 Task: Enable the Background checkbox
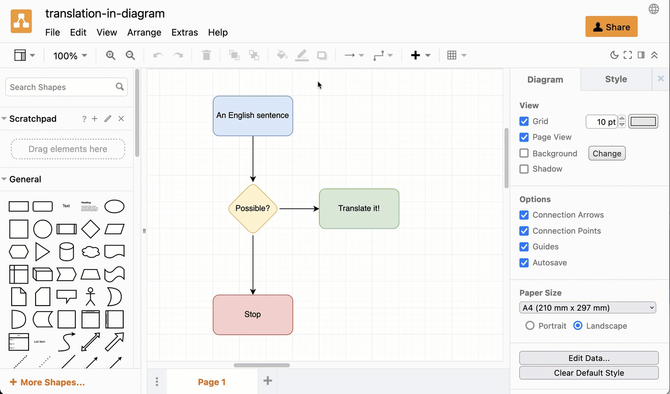pyautogui.click(x=524, y=153)
